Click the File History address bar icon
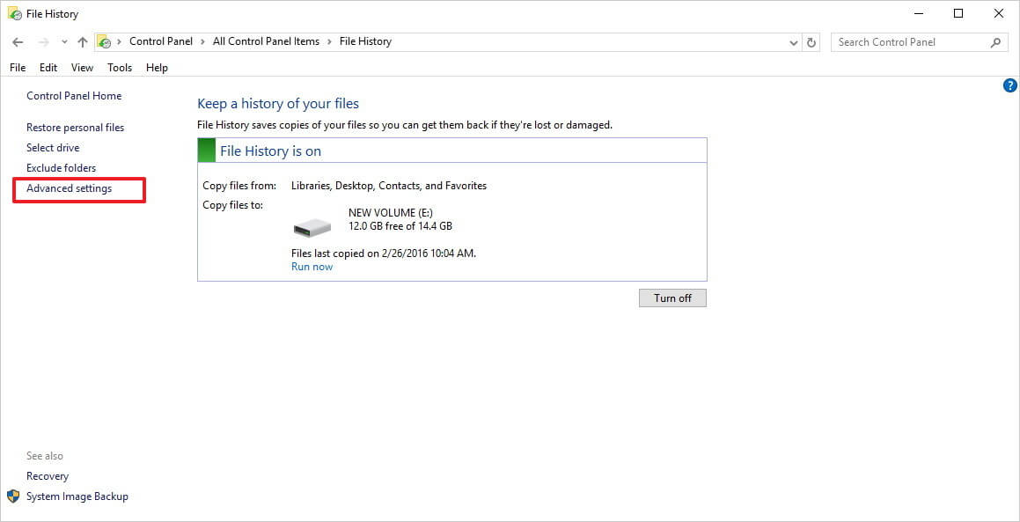 [104, 41]
